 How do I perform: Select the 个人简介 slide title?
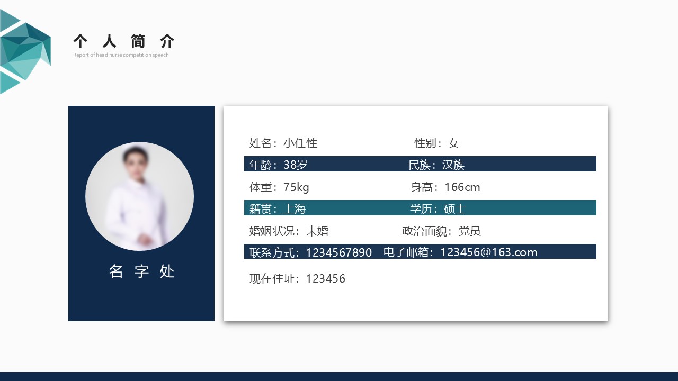point(124,41)
